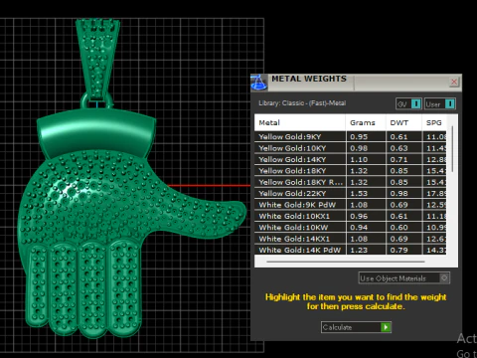Toggle the GV switch
Screen dimensions: 477x358
tap(408, 104)
